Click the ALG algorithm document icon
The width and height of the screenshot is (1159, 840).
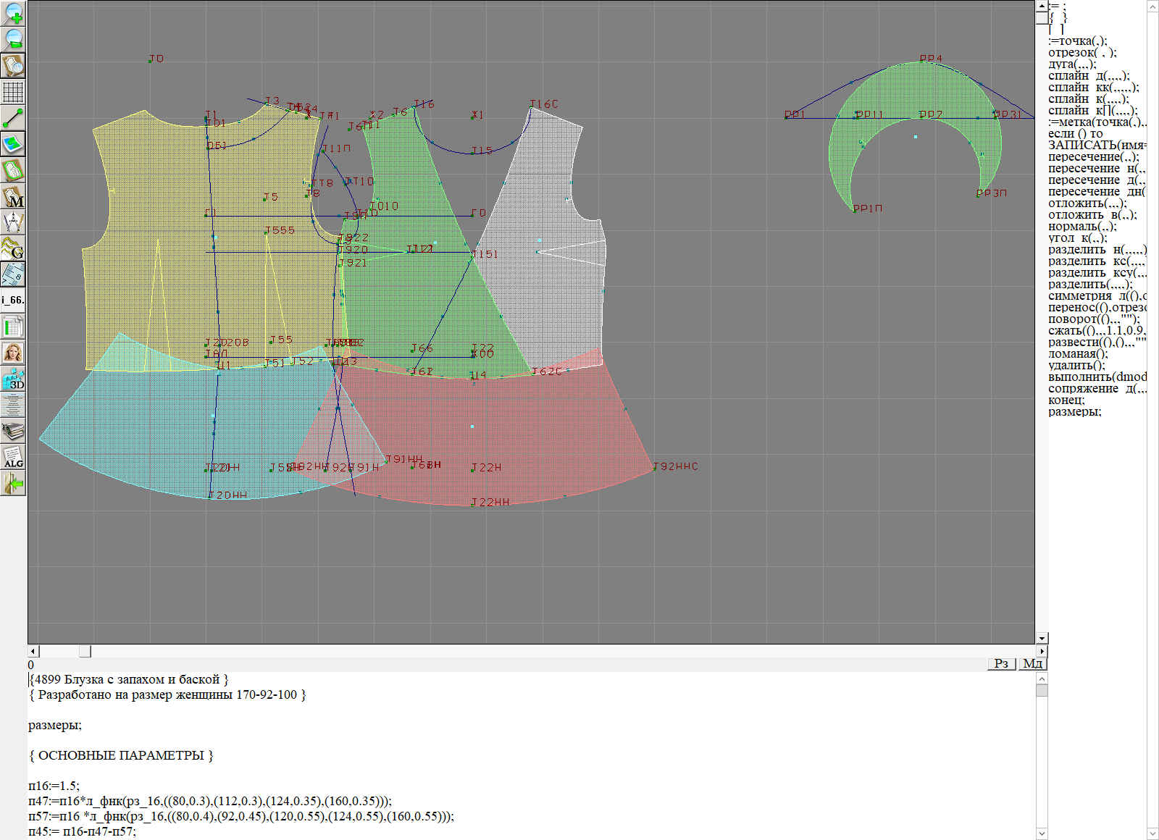click(13, 458)
